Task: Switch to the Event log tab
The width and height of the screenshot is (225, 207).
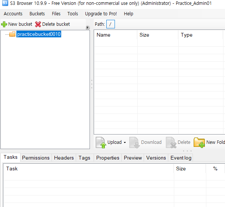Action: click(181, 158)
